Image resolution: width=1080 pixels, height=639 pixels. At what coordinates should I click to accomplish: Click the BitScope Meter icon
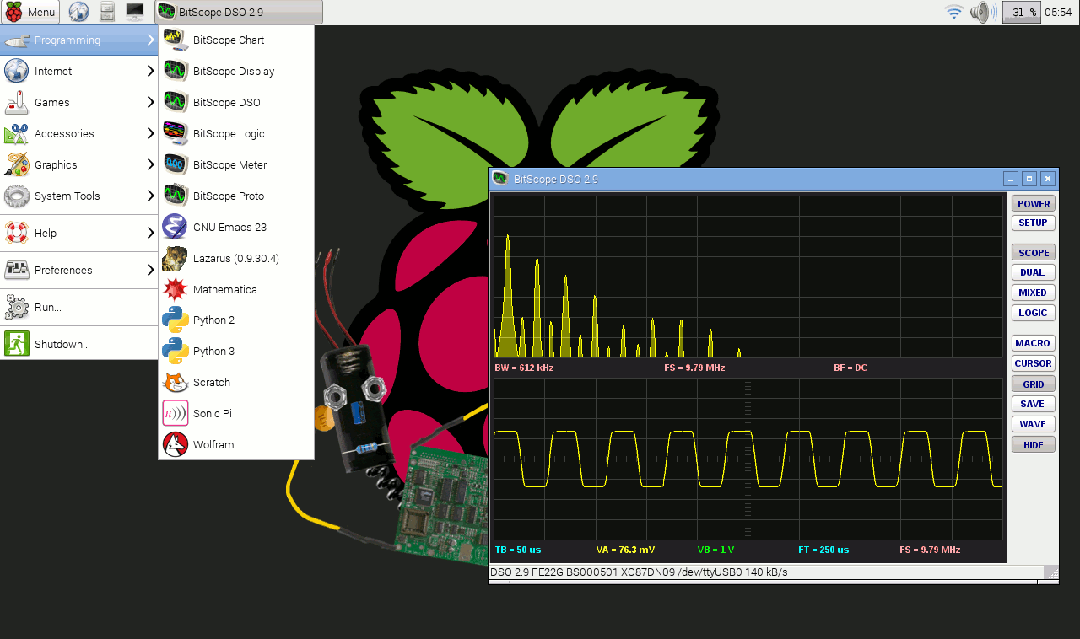[175, 164]
